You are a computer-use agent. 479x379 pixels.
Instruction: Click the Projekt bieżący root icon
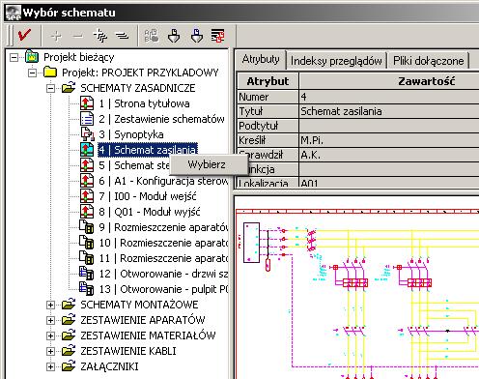32,57
